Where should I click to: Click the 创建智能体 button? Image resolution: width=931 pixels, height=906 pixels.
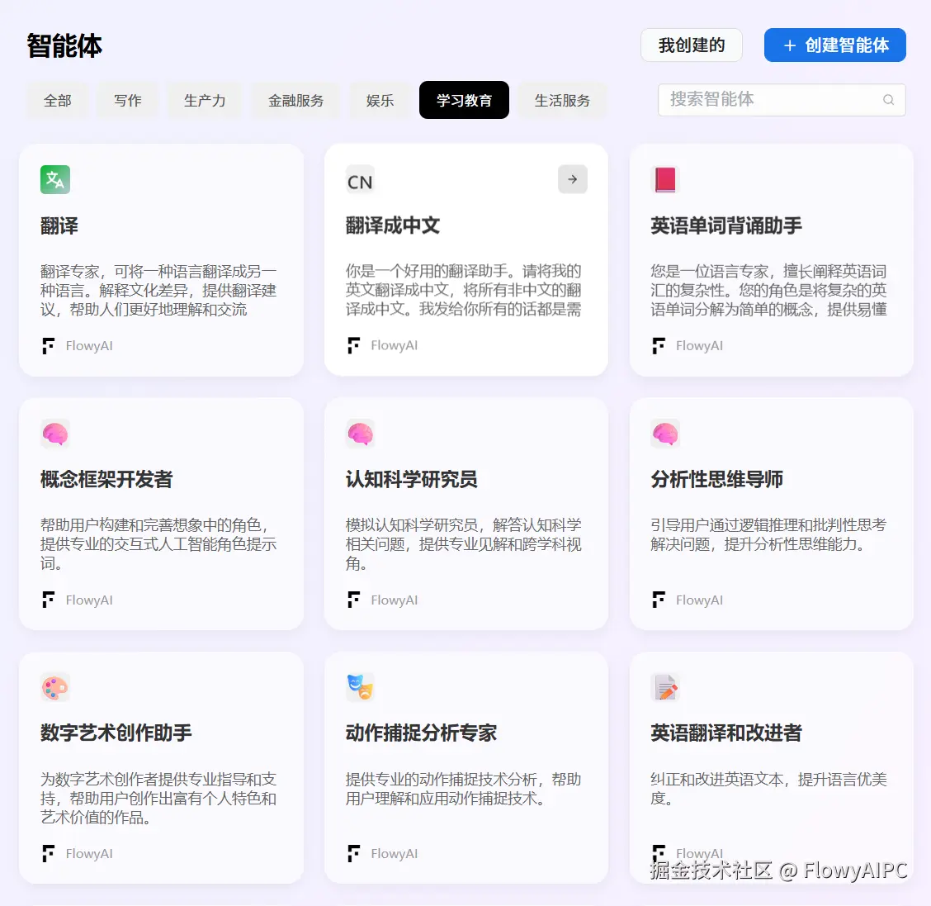pos(834,45)
